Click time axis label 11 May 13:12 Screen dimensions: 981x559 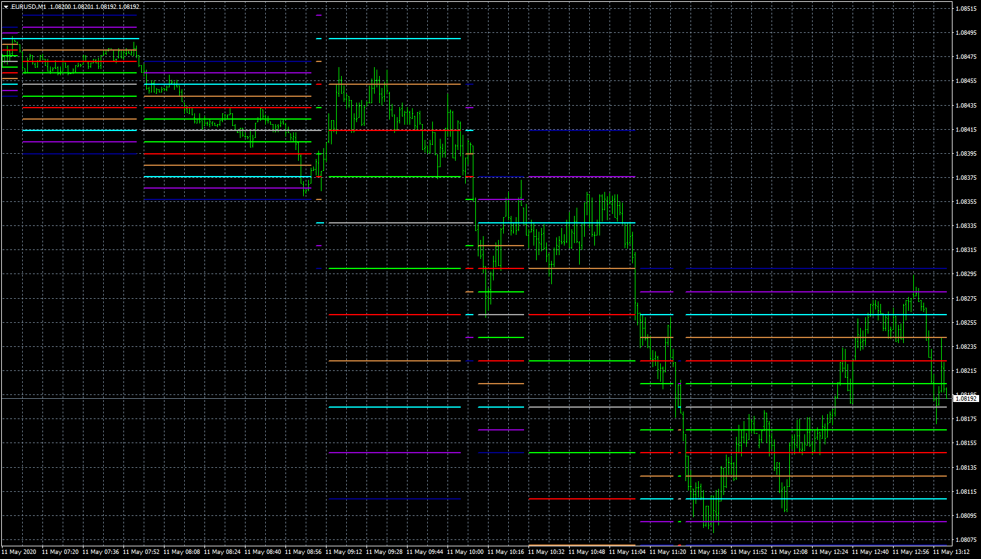point(951,552)
